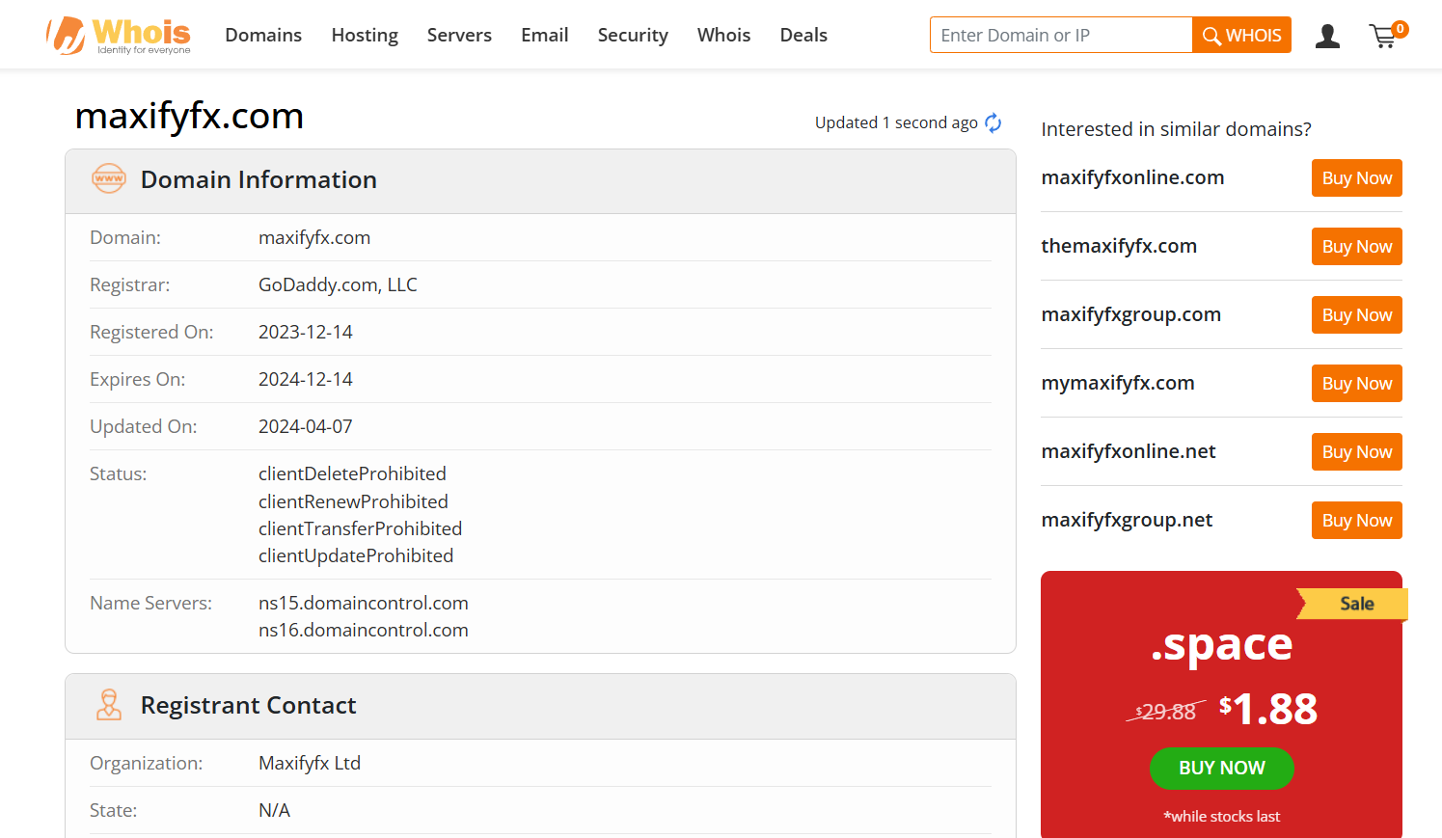The image size is (1442, 838).
Task: Click the Whois logo
Action: tap(119, 36)
